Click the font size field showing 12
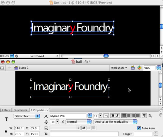This screenshot has width=163, height=137. (96, 116)
